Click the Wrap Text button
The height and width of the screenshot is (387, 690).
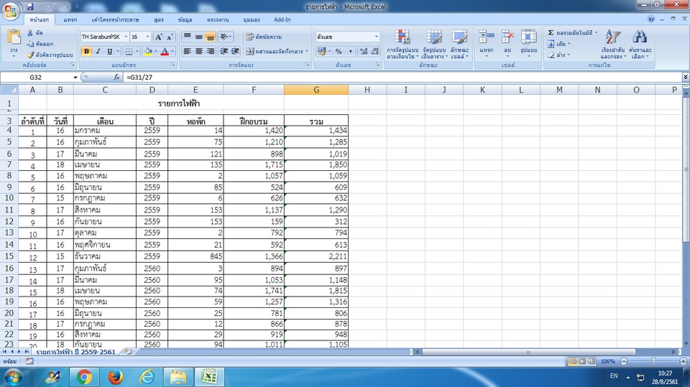point(264,37)
